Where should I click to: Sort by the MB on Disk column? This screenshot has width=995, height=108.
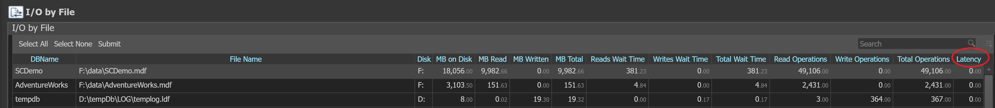(x=454, y=59)
